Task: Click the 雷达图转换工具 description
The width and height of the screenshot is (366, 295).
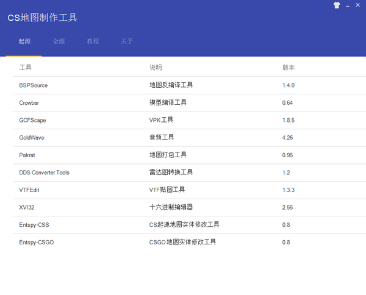Action: click(171, 172)
